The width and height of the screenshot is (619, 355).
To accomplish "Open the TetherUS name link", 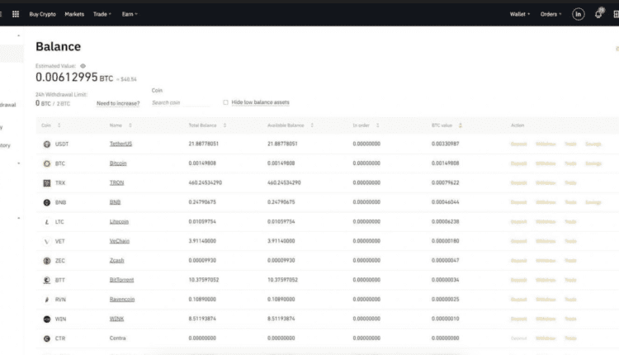I will pyautogui.click(x=120, y=144).
